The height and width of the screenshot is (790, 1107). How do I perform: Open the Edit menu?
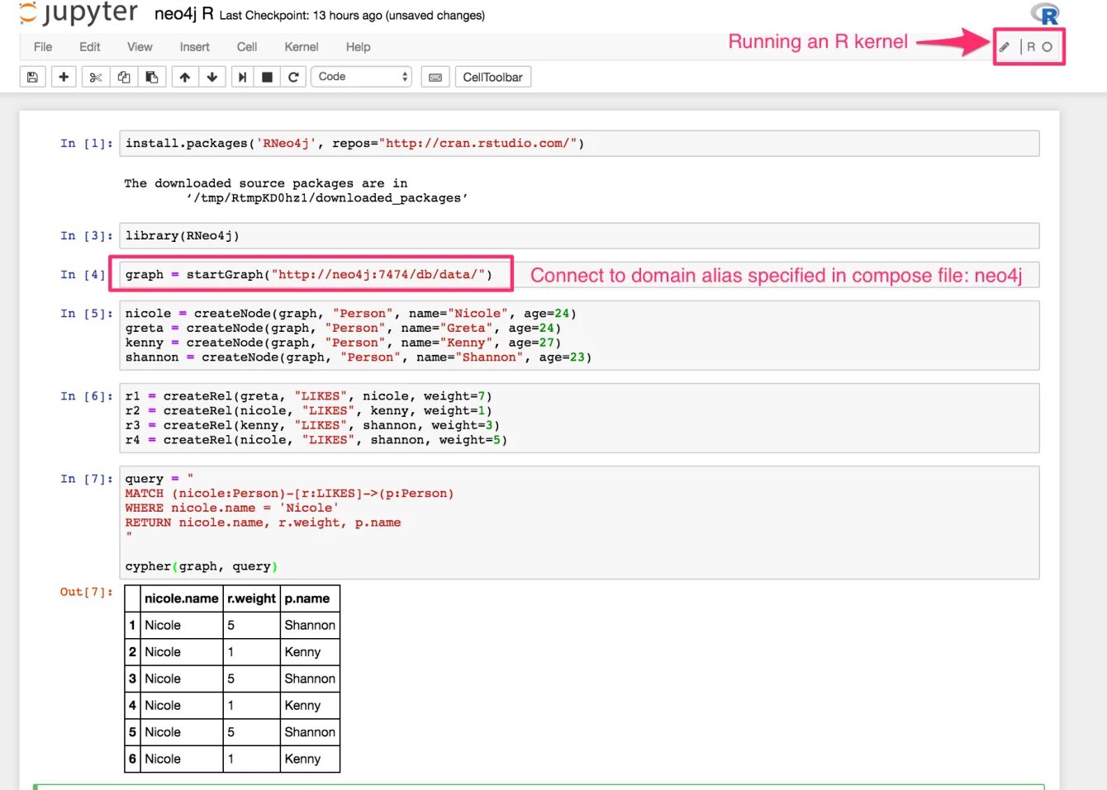[90, 47]
